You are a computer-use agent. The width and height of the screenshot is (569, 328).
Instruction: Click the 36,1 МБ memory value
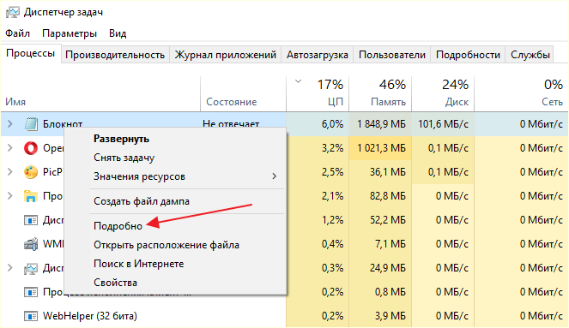point(388,172)
